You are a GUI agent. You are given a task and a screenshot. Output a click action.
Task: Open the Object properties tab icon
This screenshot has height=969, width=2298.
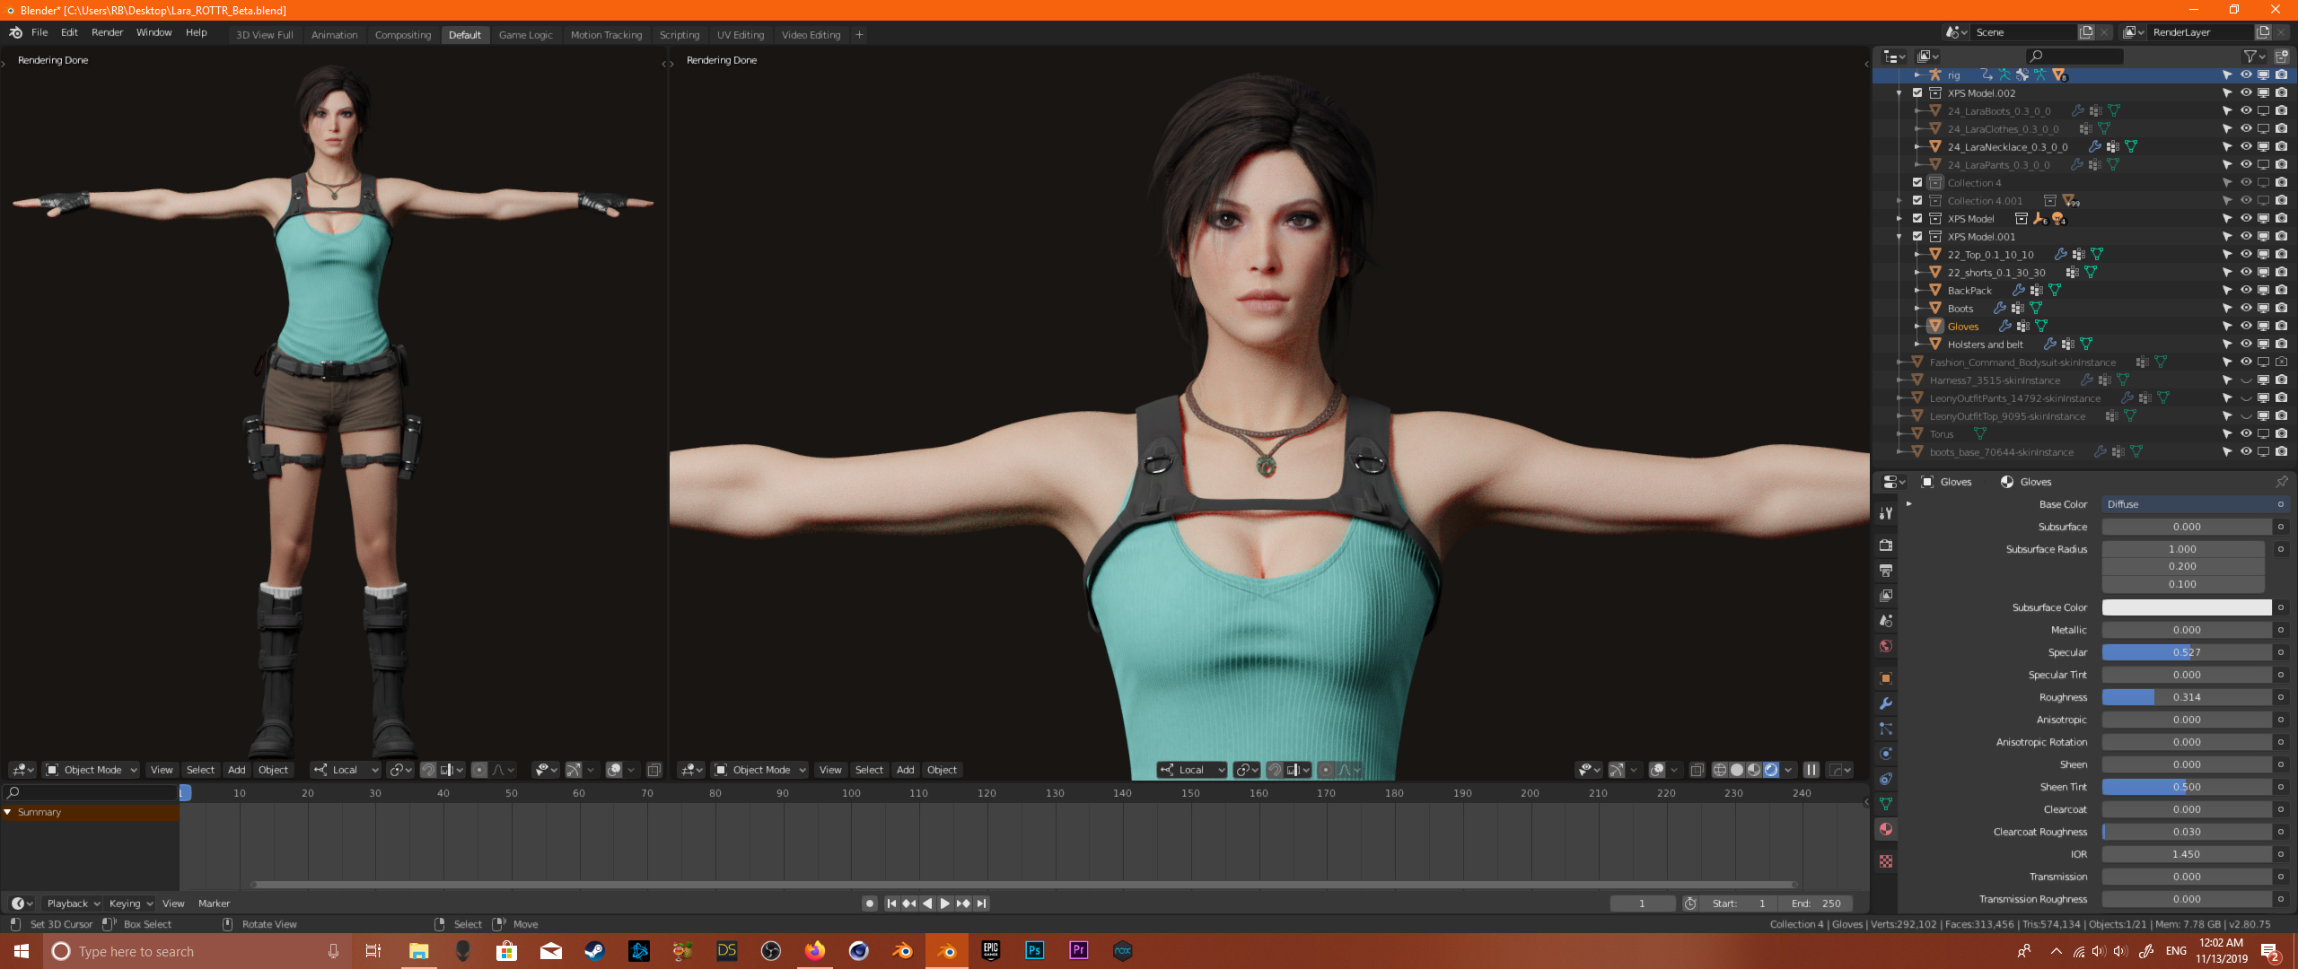(1886, 678)
